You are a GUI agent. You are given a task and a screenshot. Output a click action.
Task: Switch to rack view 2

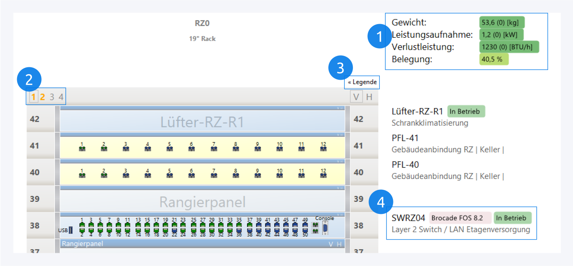pyautogui.click(x=42, y=97)
